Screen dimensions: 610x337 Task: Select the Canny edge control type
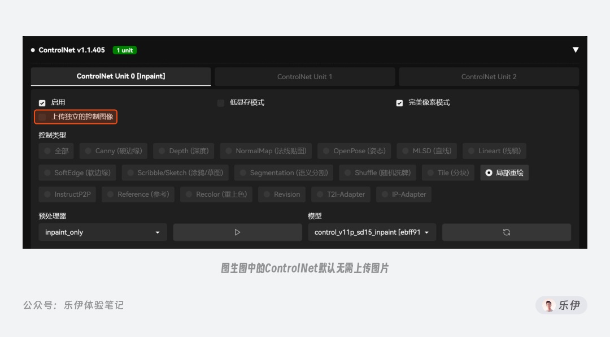[x=113, y=151]
